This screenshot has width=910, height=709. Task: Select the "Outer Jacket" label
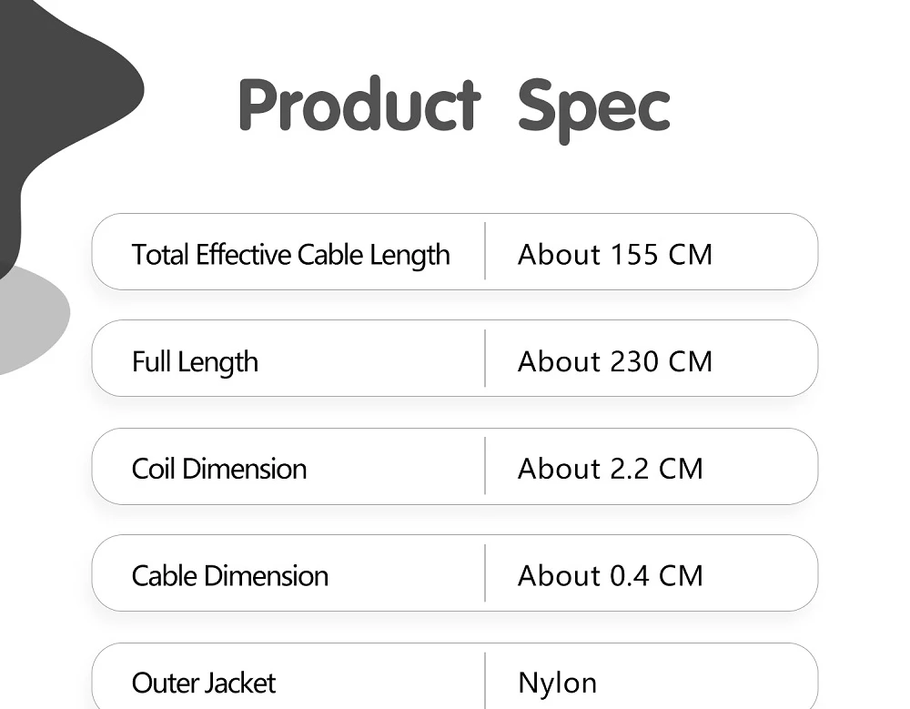(203, 683)
